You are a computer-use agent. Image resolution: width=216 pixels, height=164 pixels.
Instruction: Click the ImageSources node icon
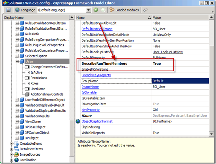pyautogui.click(x=17, y=154)
